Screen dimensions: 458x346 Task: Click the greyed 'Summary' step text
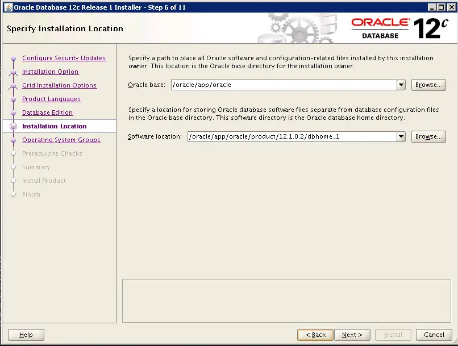coord(36,167)
